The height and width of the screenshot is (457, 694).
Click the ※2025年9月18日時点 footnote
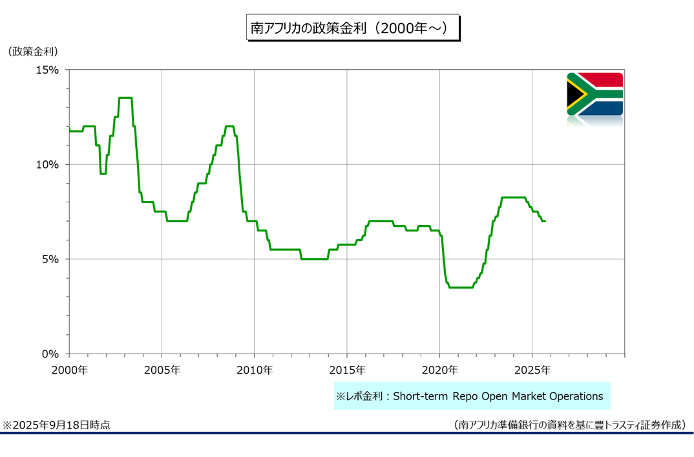pyautogui.click(x=56, y=425)
